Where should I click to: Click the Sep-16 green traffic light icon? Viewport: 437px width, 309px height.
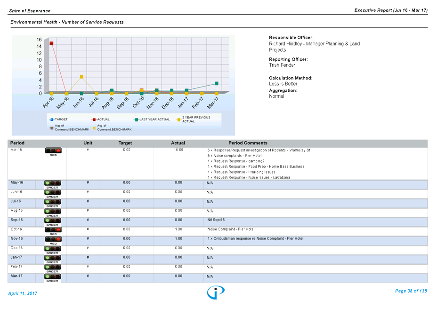click(x=53, y=220)
